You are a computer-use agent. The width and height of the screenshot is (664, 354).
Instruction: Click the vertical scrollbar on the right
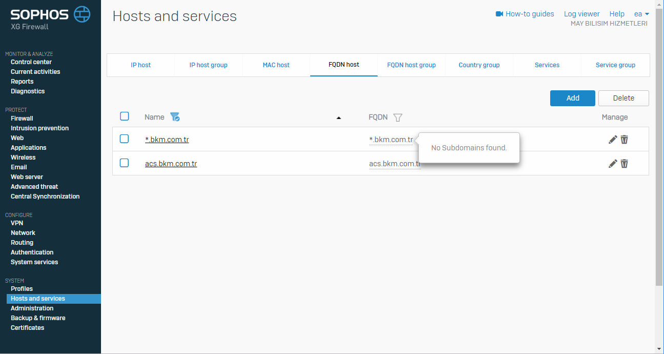(x=659, y=154)
